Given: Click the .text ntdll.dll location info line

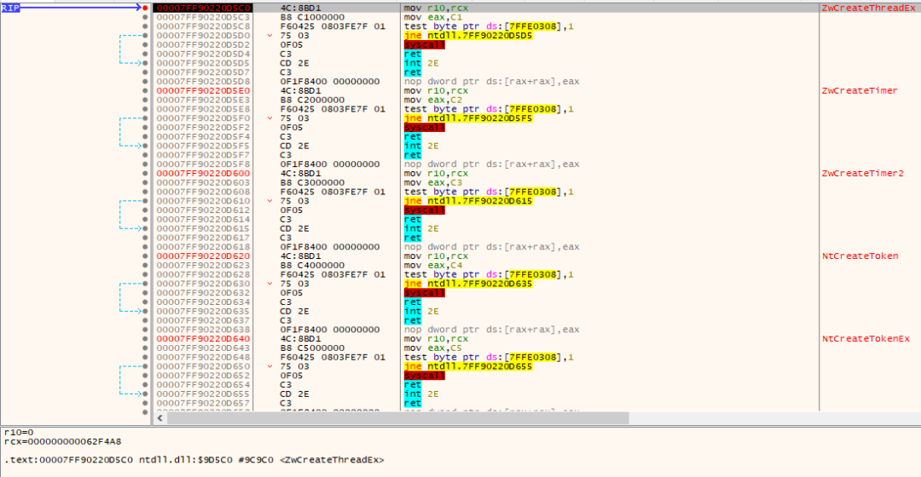Looking at the screenshot, I should [194, 460].
